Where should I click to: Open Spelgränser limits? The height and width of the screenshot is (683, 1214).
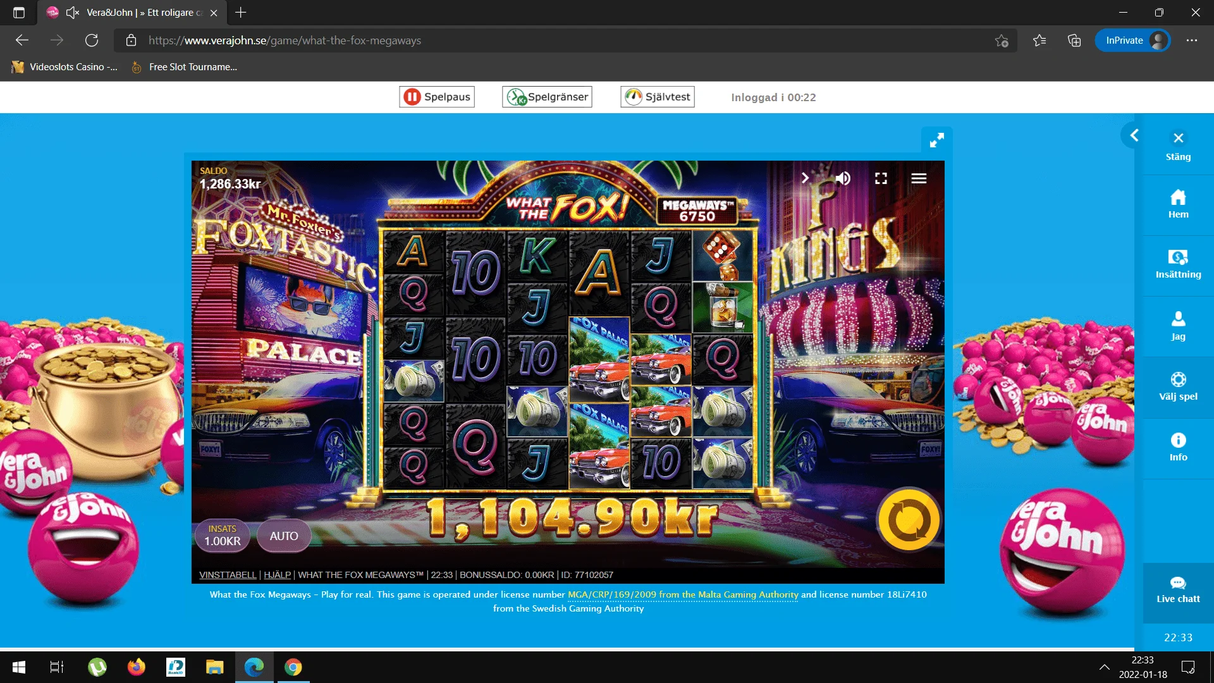[x=547, y=97]
